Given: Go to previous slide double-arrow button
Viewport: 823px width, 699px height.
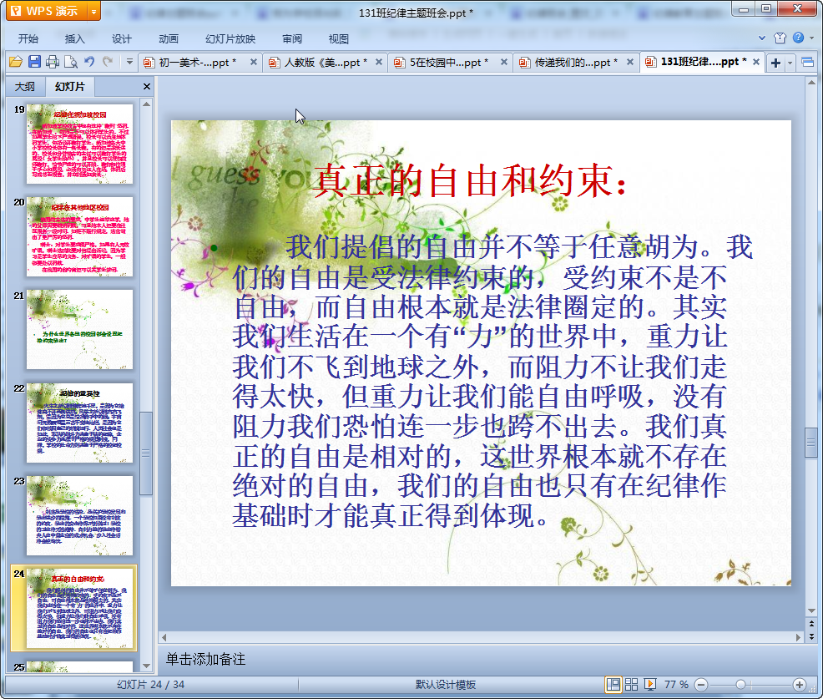Looking at the screenshot, I should tap(811, 624).
